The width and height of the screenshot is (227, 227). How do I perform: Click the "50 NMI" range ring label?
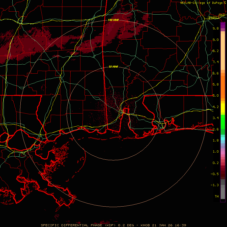[113, 67]
